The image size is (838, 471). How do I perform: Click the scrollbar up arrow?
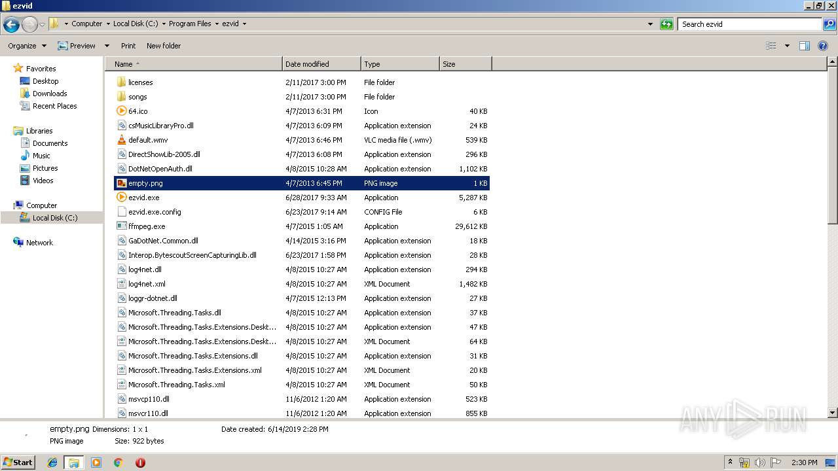pyautogui.click(x=833, y=62)
